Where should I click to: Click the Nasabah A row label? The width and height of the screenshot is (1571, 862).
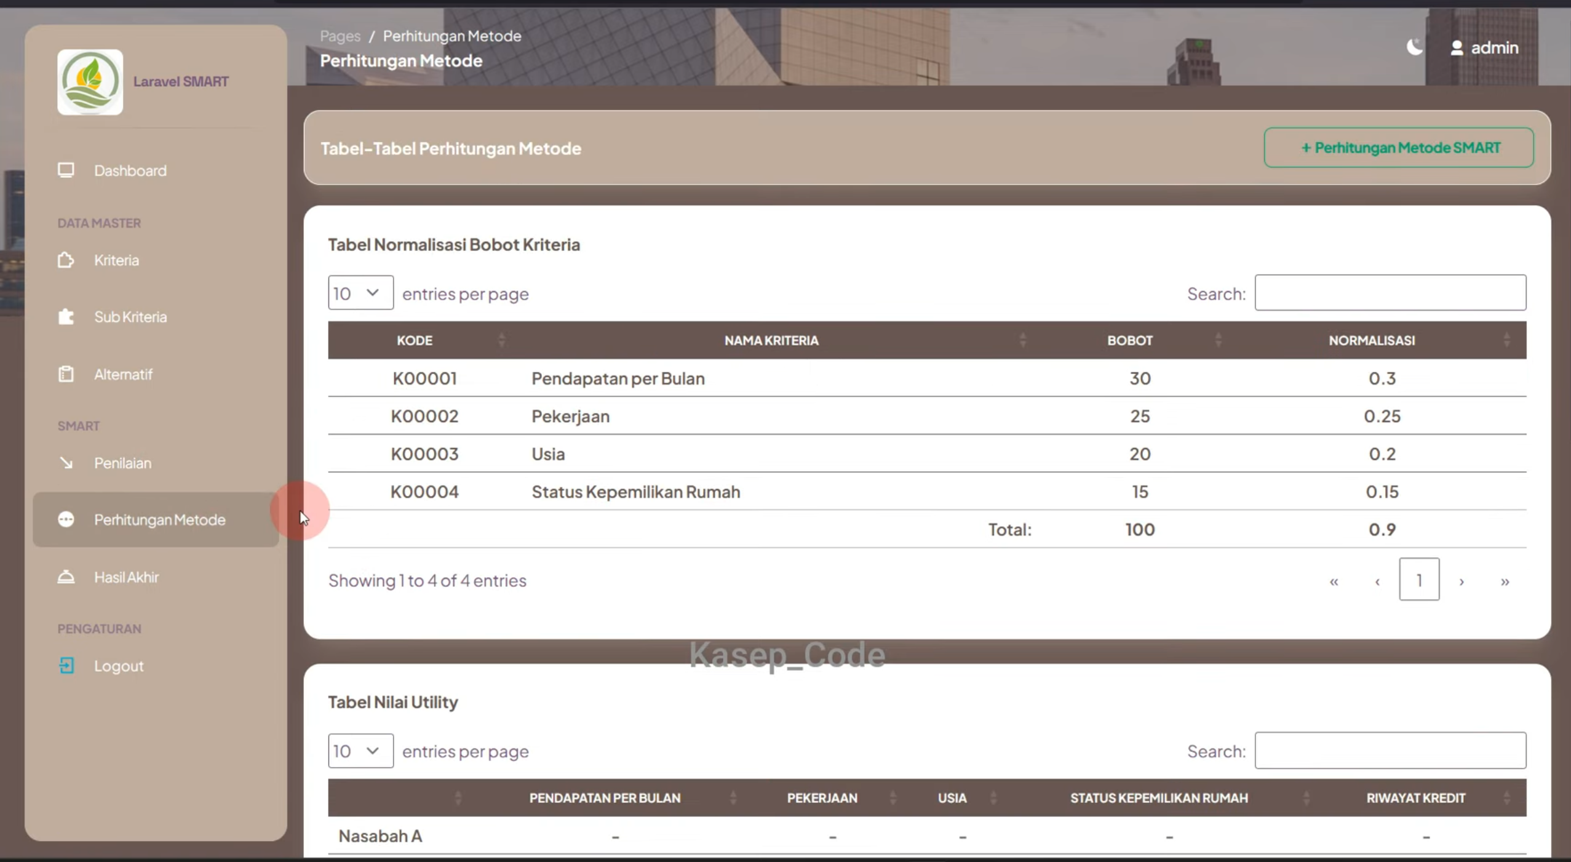click(x=380, y=836)
